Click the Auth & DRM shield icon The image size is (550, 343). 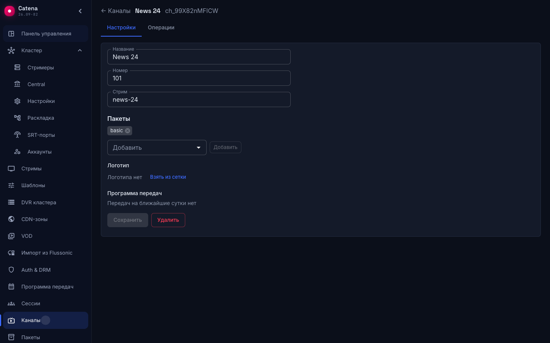click(11, 270)
